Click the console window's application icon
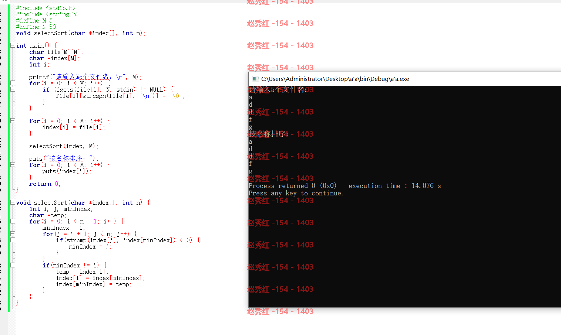 click(x=255, y=79)
